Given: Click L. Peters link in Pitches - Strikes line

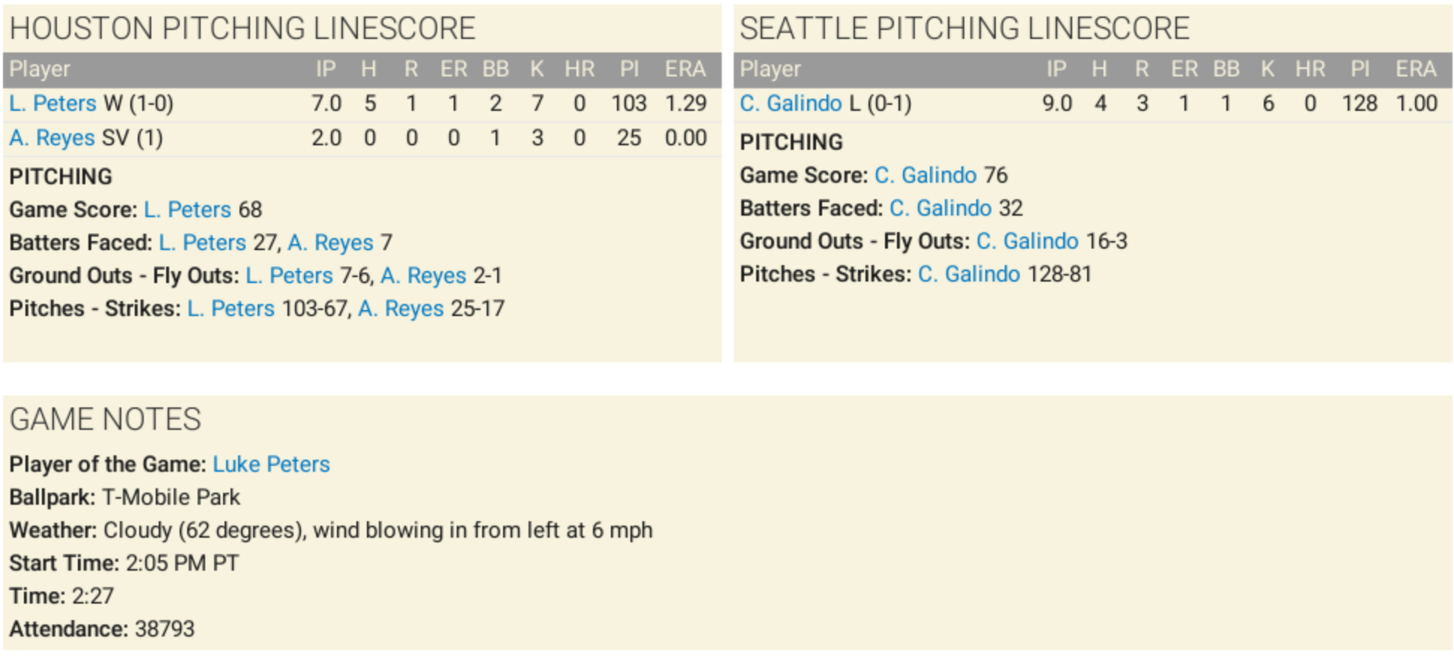Looking at the screenshot, I should point(231,309).
